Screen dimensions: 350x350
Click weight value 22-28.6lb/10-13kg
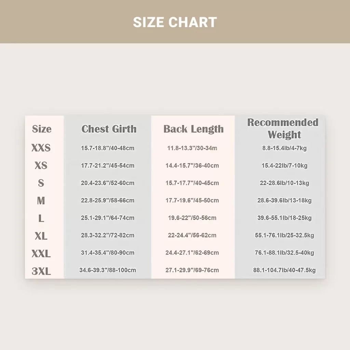coord(284,183)
